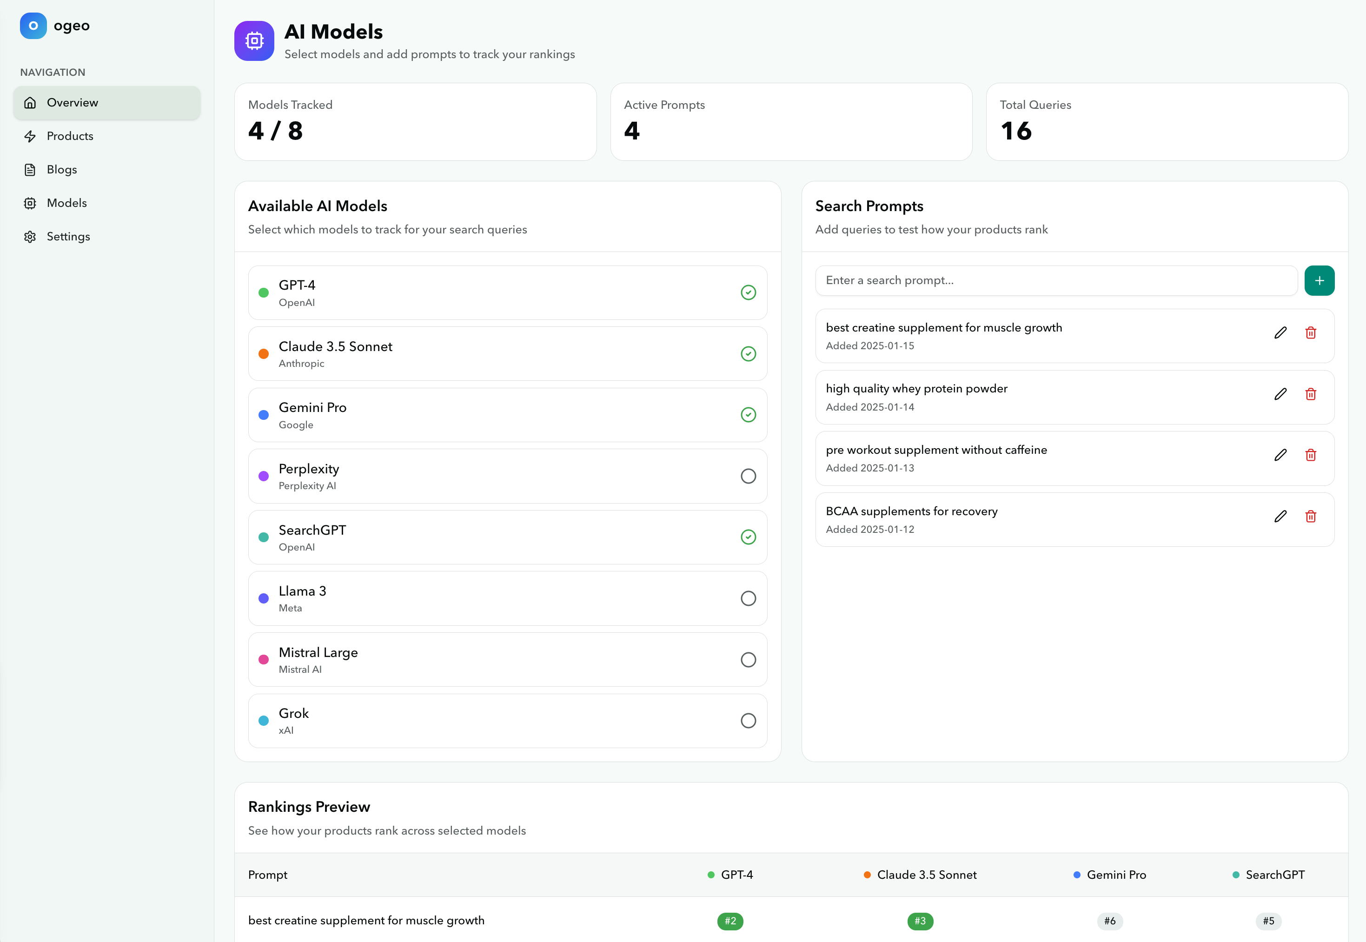Uncheck the Claude 3.5 Sonnet model
Image resolution: width=1366 pixels, height=942 pixels.
tap(748, 353)
